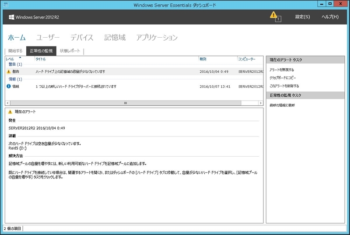Click the Windows Server 2012 R2 logo

(x=34, y=17)
